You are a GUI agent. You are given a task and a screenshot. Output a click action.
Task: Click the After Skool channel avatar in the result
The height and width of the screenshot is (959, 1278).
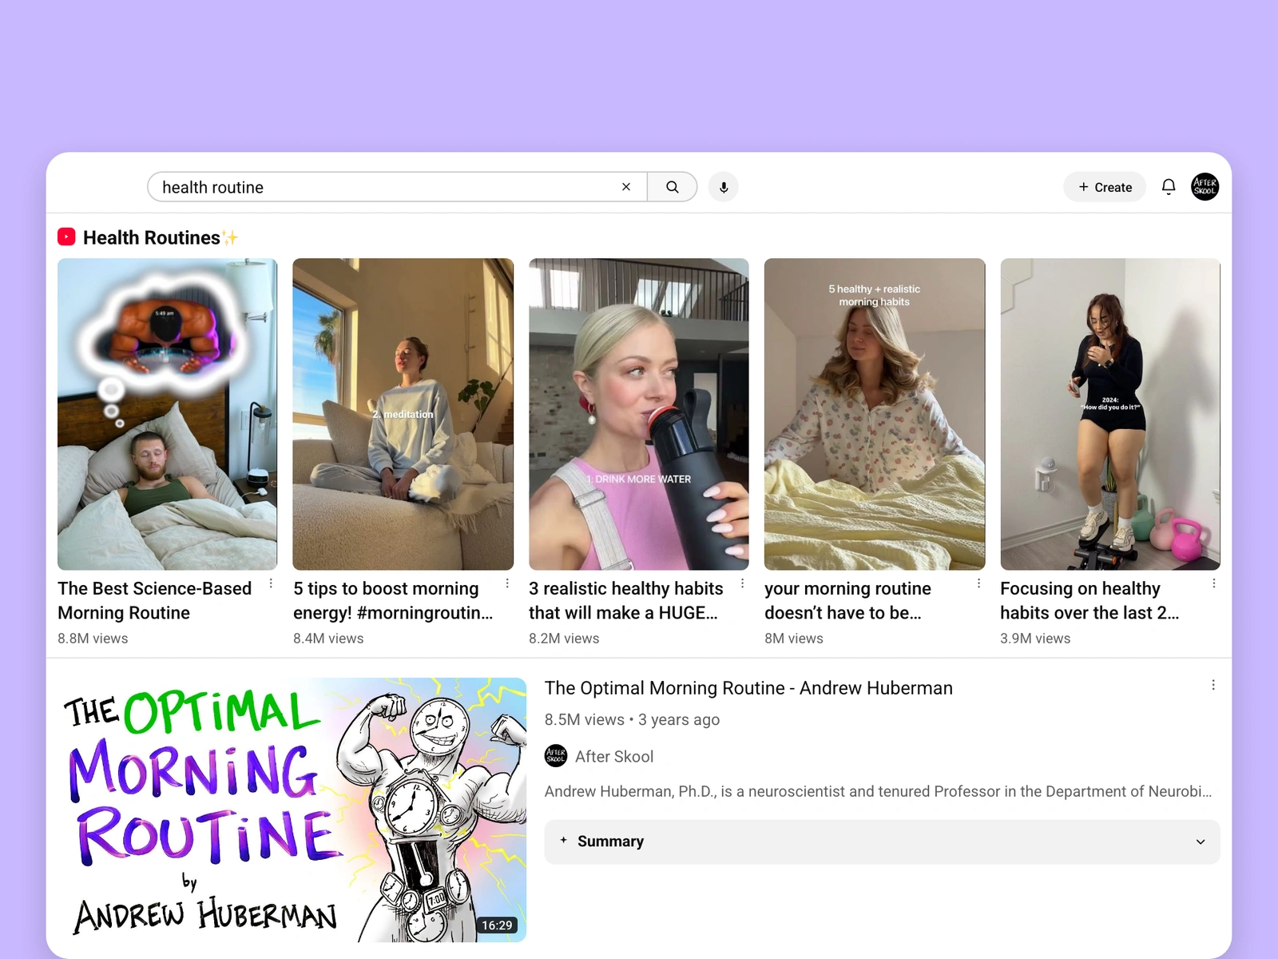556,755
